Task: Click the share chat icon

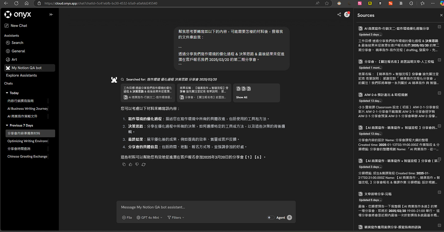Action: [x=339, y=14]
